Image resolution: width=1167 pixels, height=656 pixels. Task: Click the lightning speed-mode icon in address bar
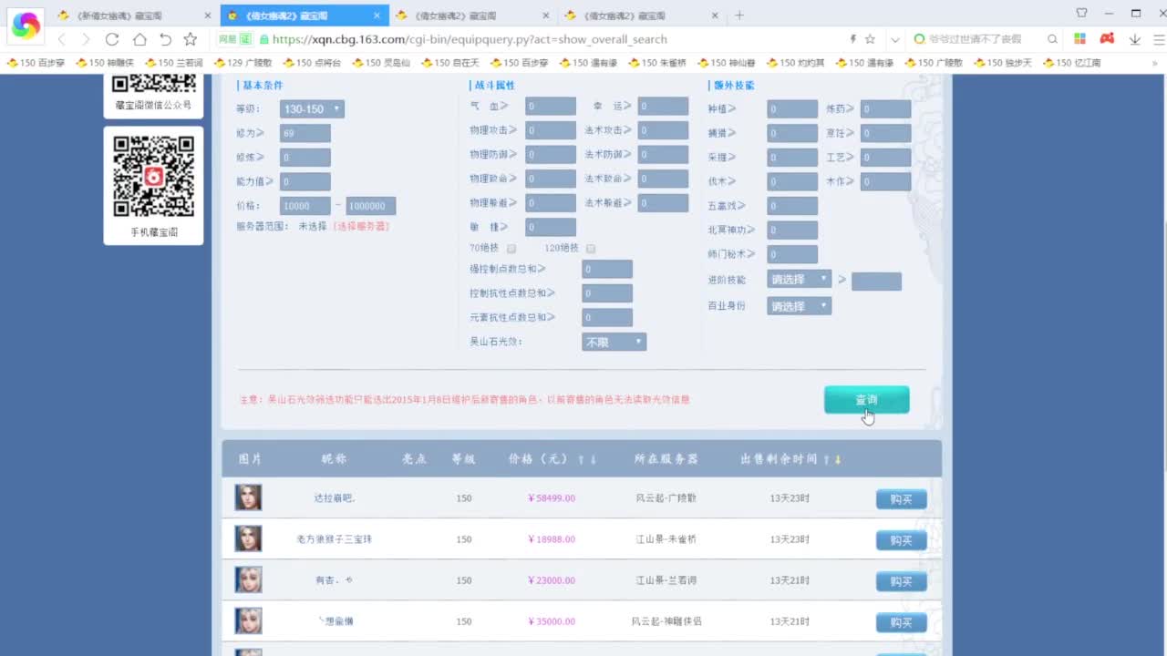pyautogui.click(x=853, y=39)
